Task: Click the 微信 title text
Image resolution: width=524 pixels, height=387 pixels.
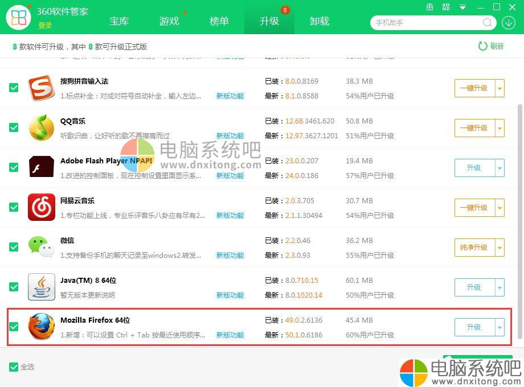Action: coord(67,240)
